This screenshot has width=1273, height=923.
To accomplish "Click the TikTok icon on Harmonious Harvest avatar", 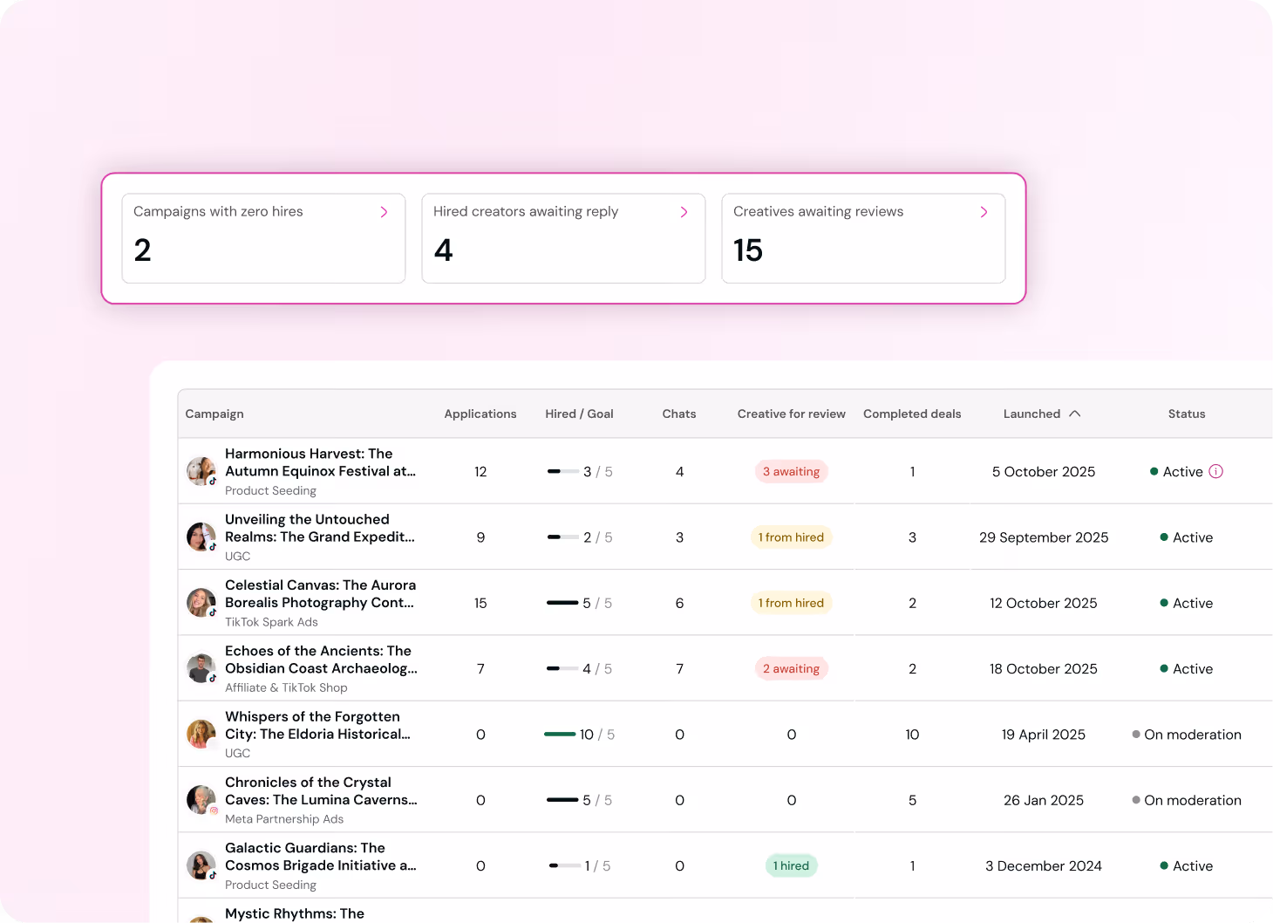I will coord(211,482).
